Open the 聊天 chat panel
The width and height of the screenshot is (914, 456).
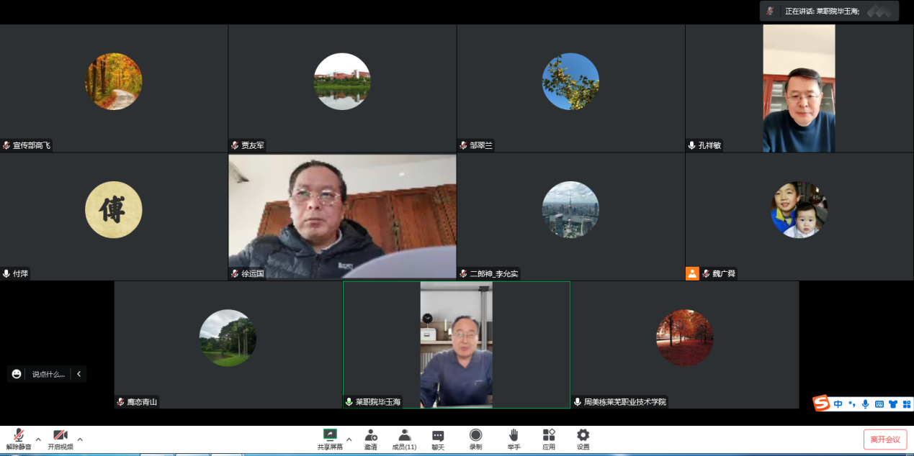click(x=438, y=435)
